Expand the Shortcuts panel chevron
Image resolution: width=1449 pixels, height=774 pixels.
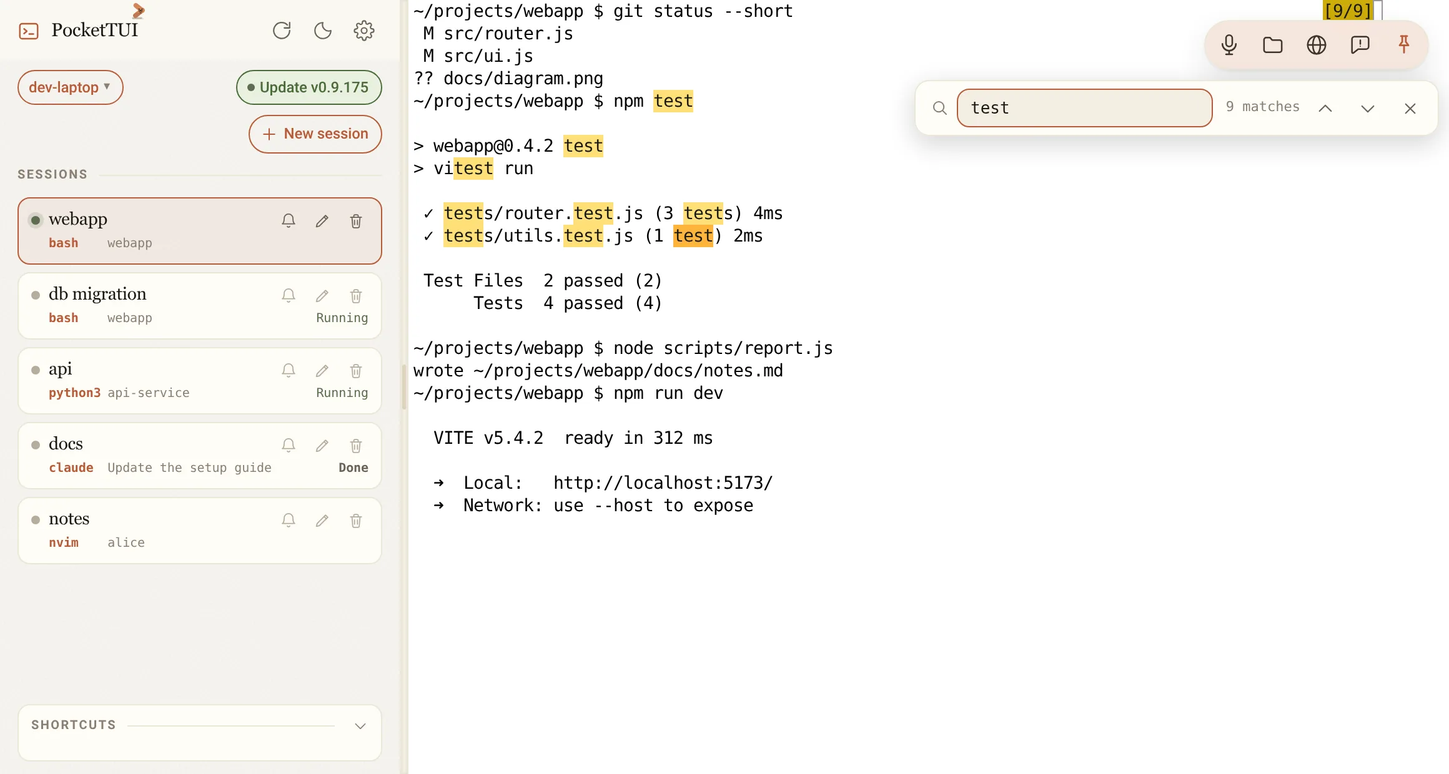pos(360,725)
